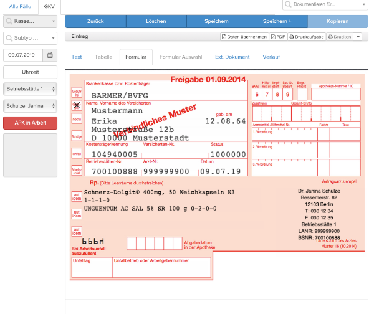Click the Impfstoff box labeled 8
The width and height of the screenshot is (369, 314).
(x=277, y=94)
